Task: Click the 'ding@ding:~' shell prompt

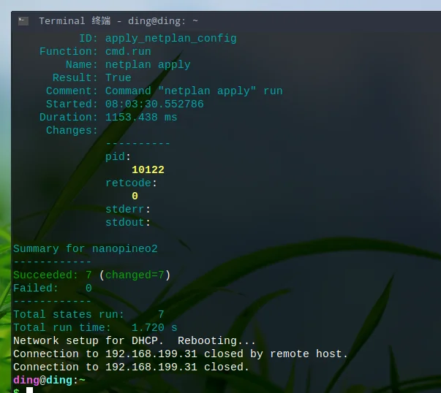Action: coord(49,381)
